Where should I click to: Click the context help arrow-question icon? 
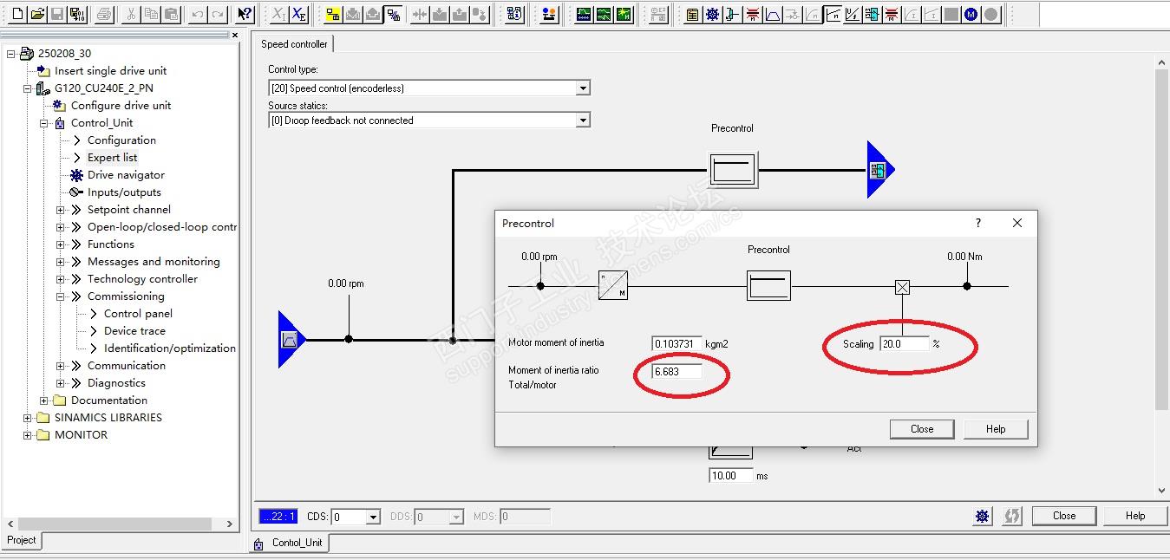point(245,14)
